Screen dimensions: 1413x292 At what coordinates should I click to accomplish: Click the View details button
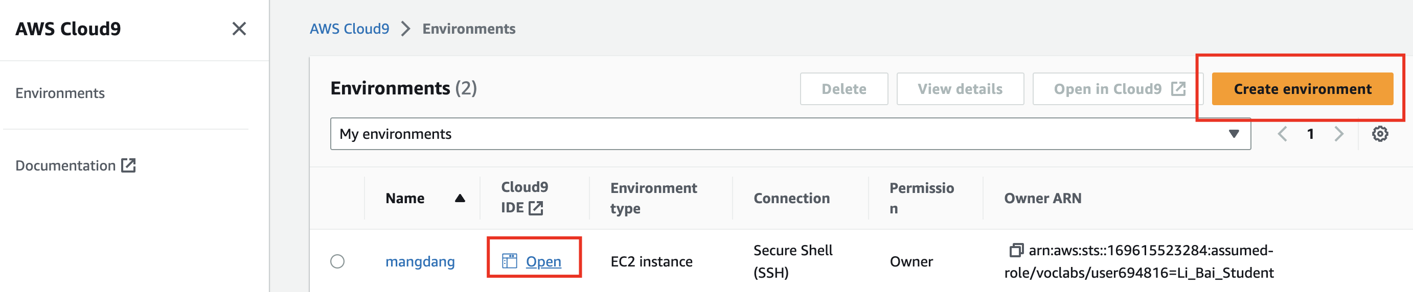(x=960, y=89)
